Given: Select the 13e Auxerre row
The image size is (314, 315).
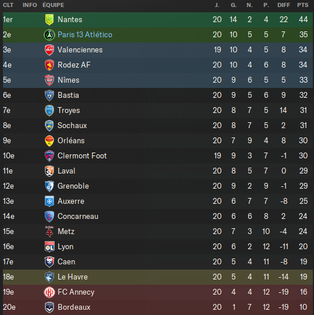Looking at the screenshot, I should [158, 201].
